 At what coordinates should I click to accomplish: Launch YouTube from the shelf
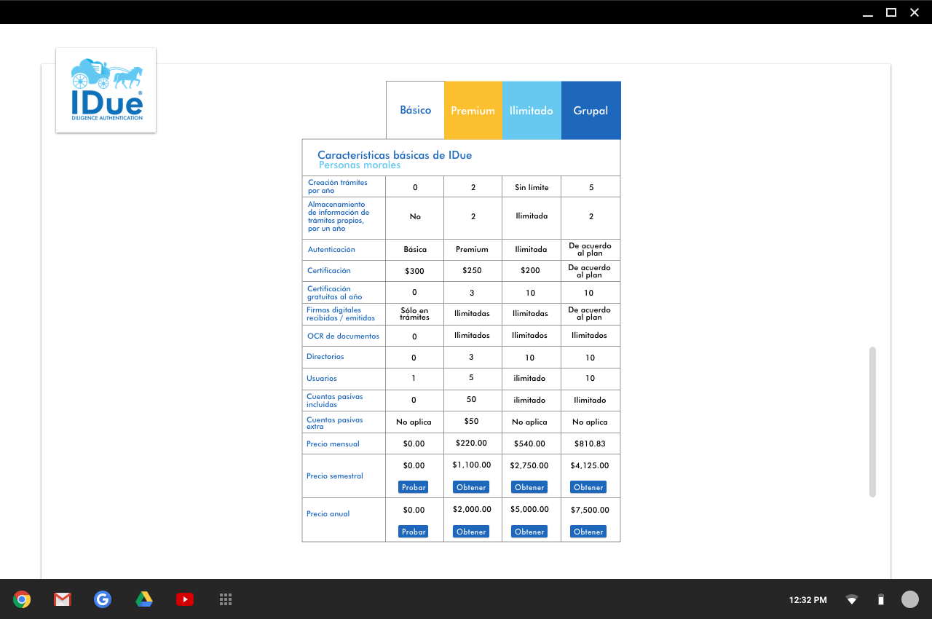(185, 599)
